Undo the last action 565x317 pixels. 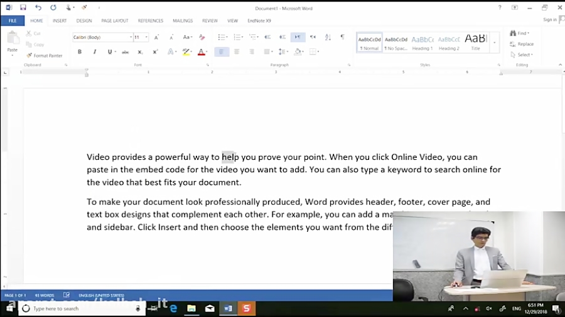pos(38,8)
